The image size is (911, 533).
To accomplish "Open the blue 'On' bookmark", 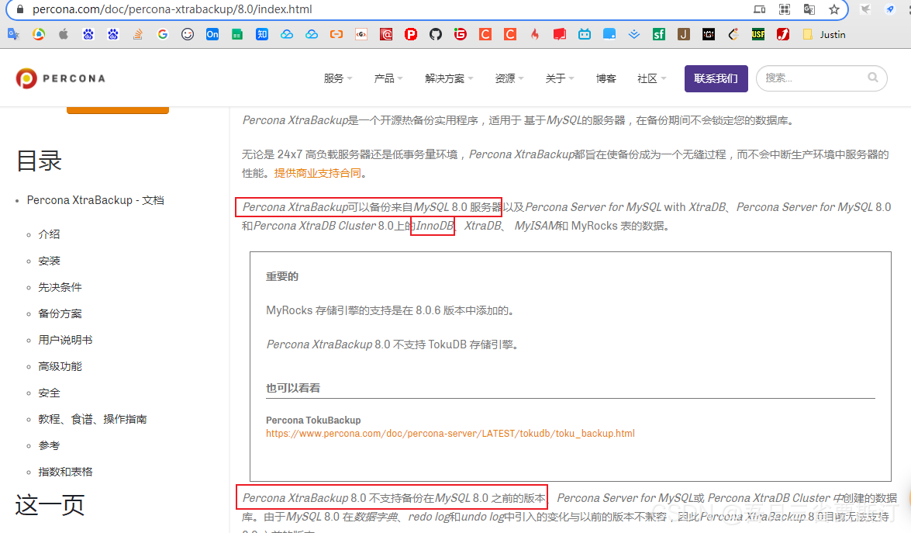I will 212,34.
